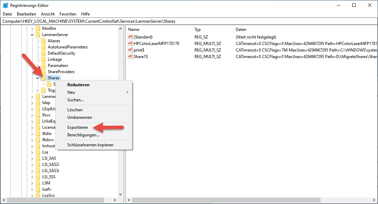Click Schlüsselnamen kopieren entry

90,145
